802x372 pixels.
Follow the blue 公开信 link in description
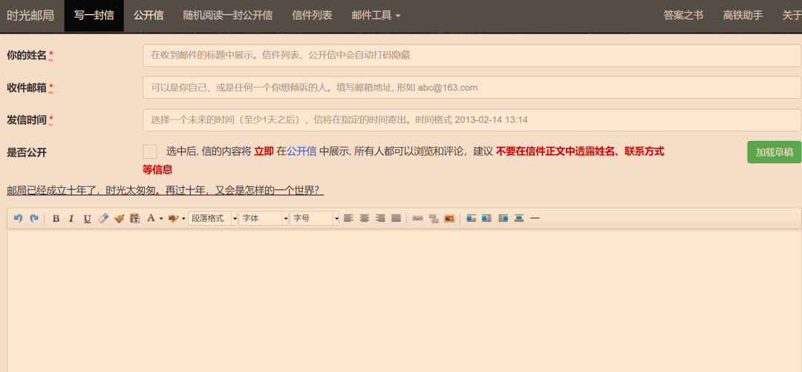(x=301, y=151)
